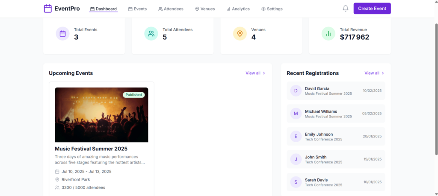Click David Garcia's D avatar
438x196 pixels.
click(x=296, y=91)
